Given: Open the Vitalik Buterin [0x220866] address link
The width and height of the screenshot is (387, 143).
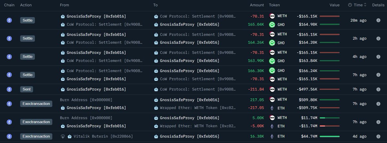Looking at the screenshot, I should pos(103,136).
